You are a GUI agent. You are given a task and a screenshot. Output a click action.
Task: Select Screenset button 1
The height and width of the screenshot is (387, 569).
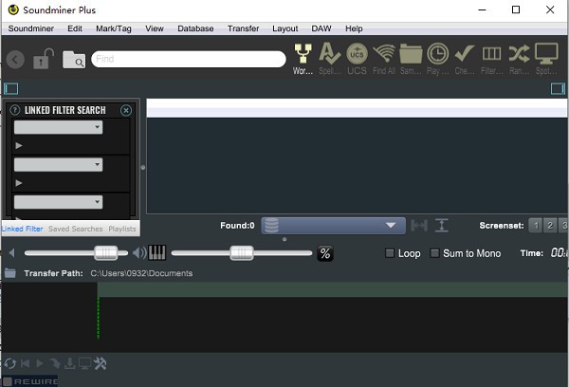tap(535, 226)
